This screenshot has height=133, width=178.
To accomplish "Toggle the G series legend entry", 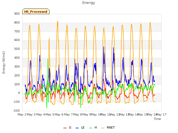I will tap(67, 127).
